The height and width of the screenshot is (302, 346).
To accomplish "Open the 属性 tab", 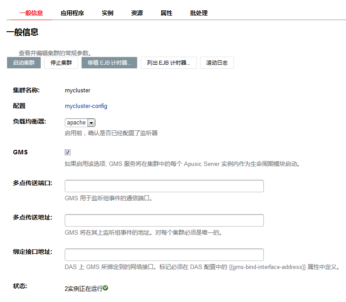I will tap(167, 13).
